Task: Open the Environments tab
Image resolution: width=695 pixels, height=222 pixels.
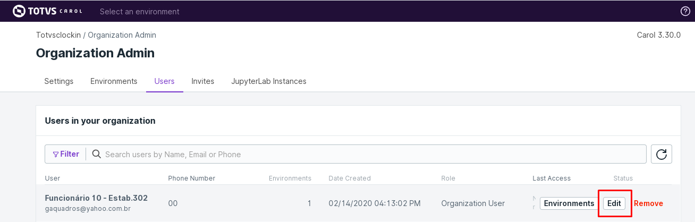Action: tap(114, 81)
